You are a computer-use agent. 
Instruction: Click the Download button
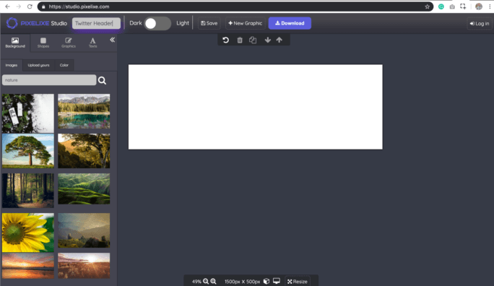290,23
